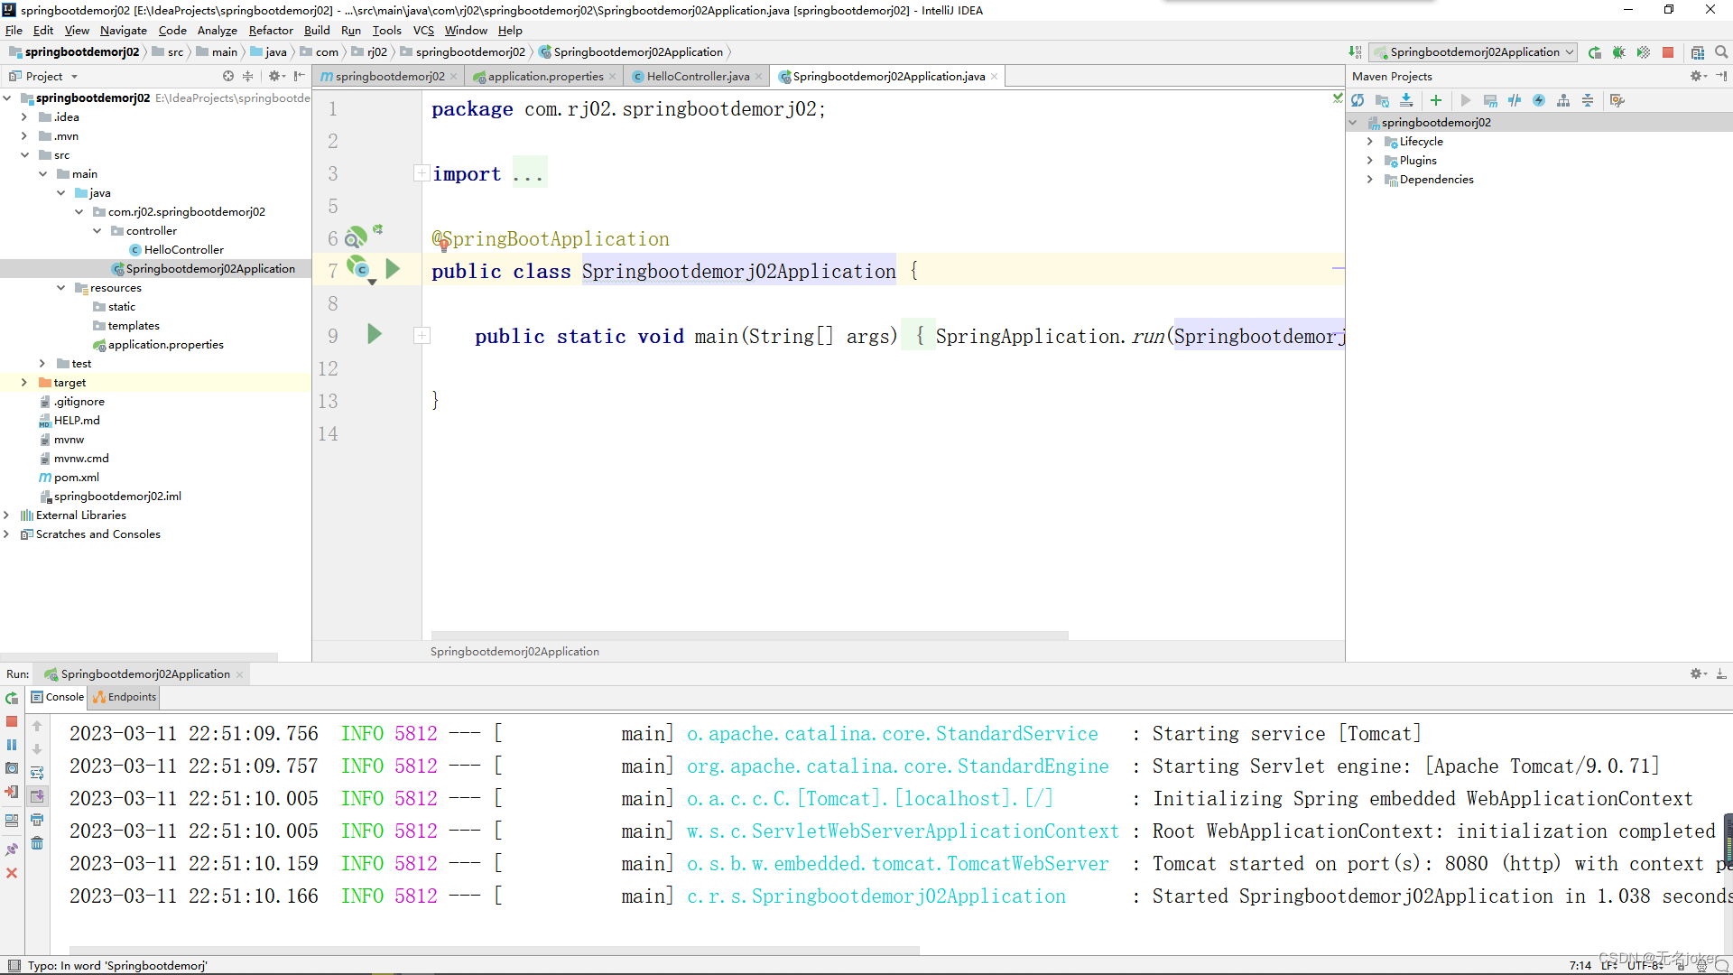This screenshot has height=975, width=1733.
Task: Collapse the resources folder
Action: [x=60, y=288]
